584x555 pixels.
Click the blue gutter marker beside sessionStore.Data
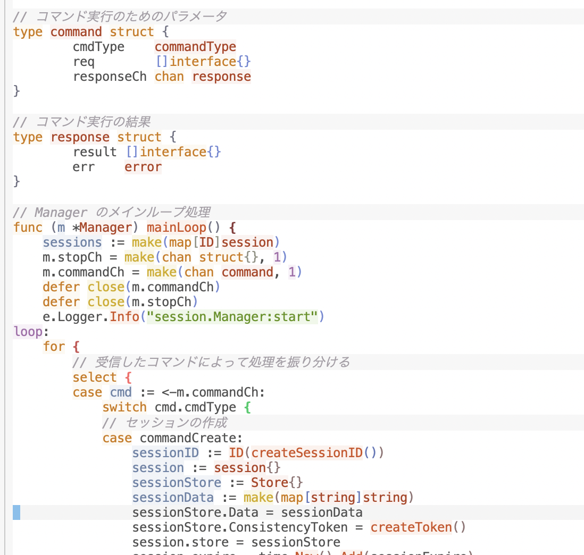coord(16,512)
